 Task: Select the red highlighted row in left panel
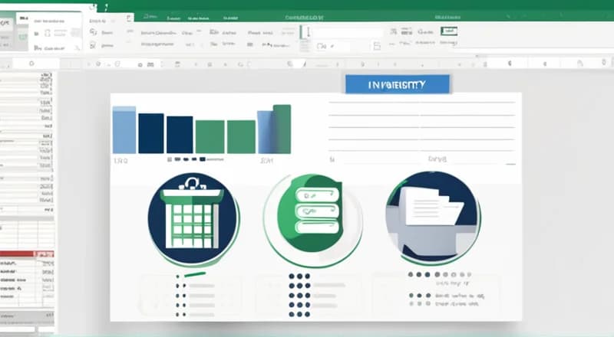click(x=27, y=254)
